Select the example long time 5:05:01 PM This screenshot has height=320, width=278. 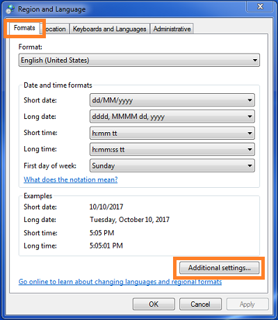pos(106,246)
